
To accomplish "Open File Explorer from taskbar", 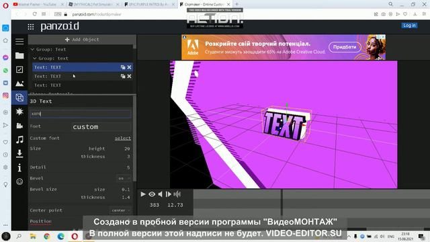I will pyautogui.click(x=33, y=236).
